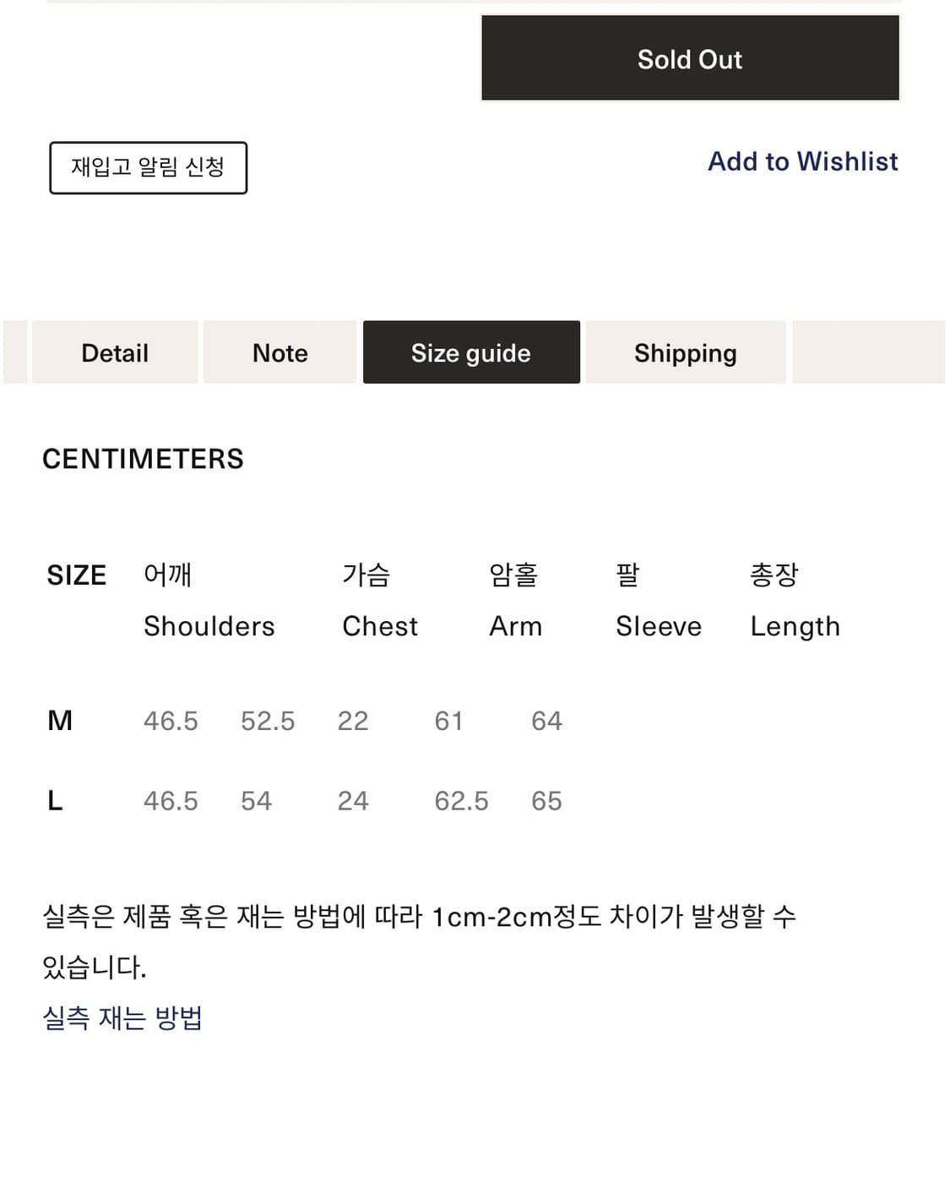Add this item to Wishlist

802,161
